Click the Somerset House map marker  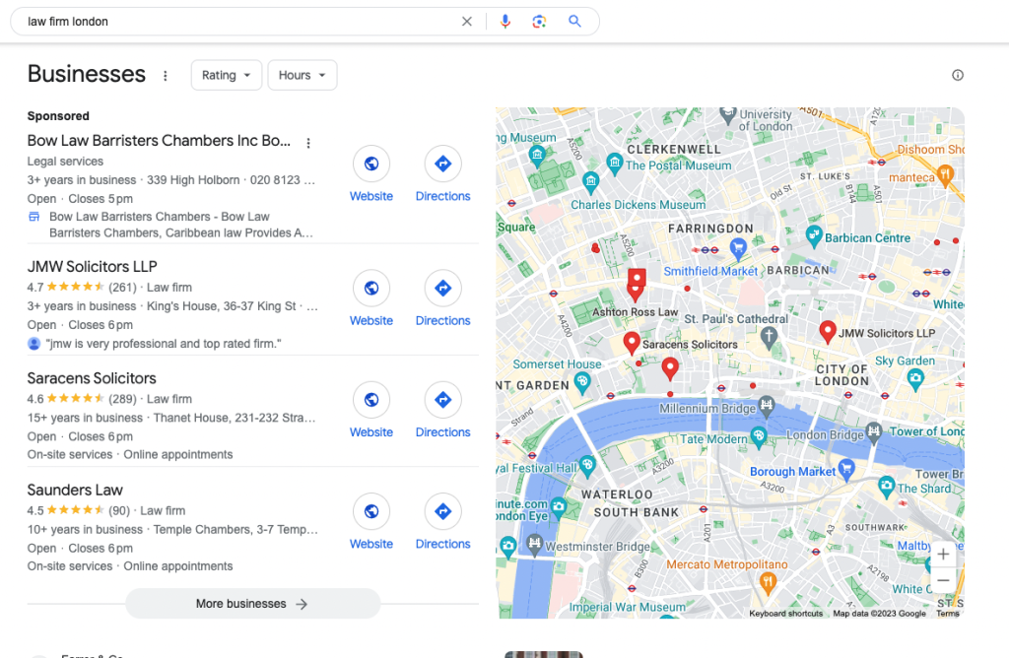pos(582,383)
